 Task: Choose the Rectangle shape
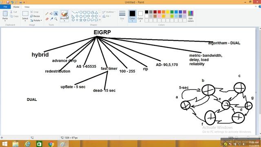84,12
